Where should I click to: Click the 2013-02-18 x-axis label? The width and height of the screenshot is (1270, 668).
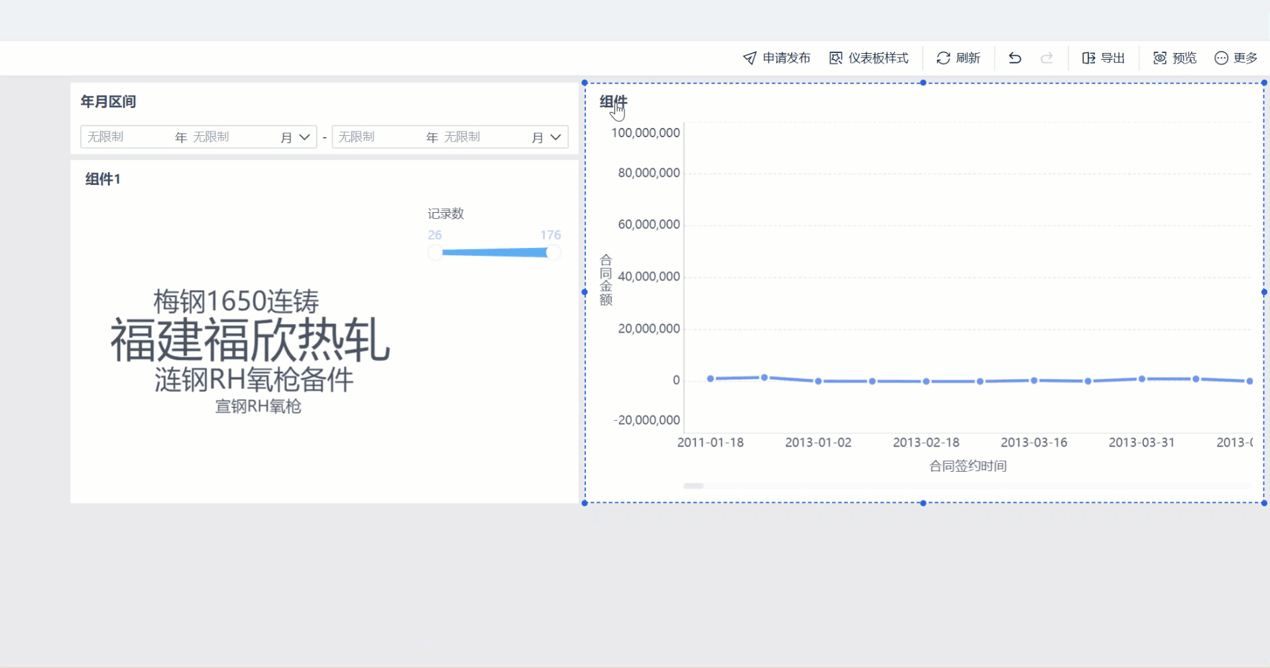926,443
